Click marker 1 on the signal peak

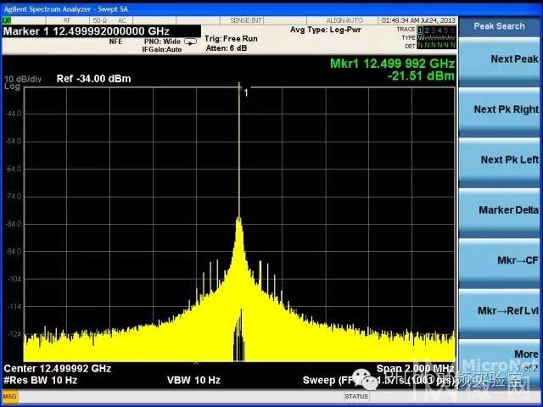click(239, 87)
